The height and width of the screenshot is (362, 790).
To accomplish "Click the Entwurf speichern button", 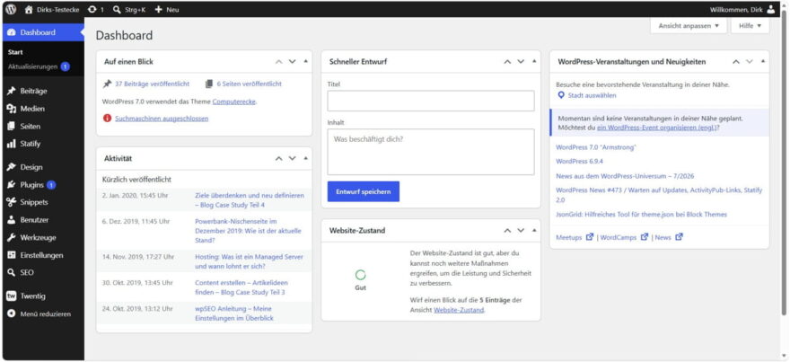I will point(364,191).
